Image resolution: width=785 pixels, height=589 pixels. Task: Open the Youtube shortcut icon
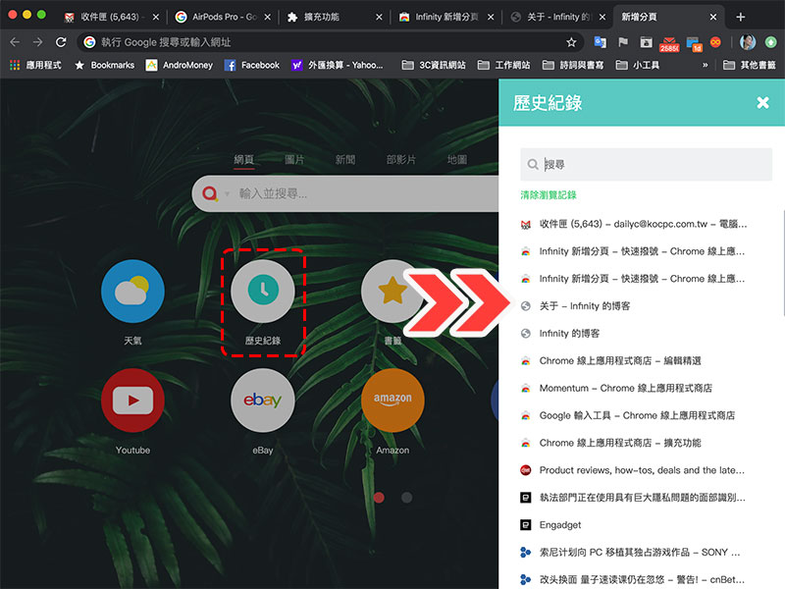(x=132, y=401)
